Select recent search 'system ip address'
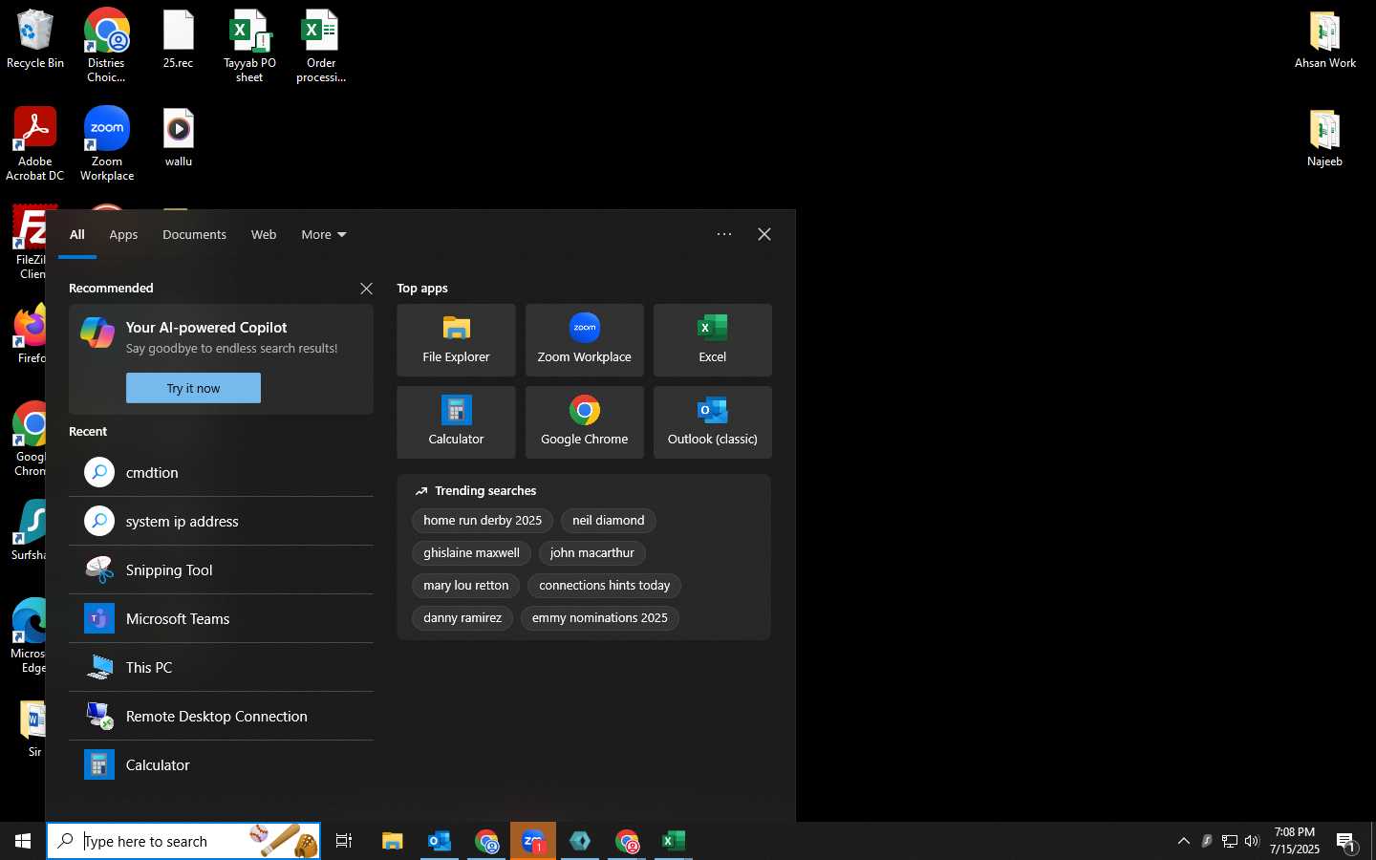Viewport: 1376px width, 860px height. coord(221,522)
